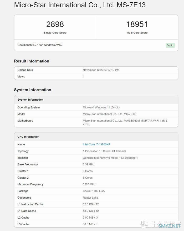Select the Model value Micro-Star MS-7E13
The height and width of the screenshot is (231, 184).
109,114
